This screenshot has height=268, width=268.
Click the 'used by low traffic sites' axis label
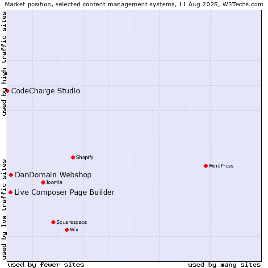click(x=4, y=209)
